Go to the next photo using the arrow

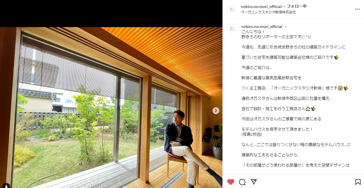pos(216,111)
